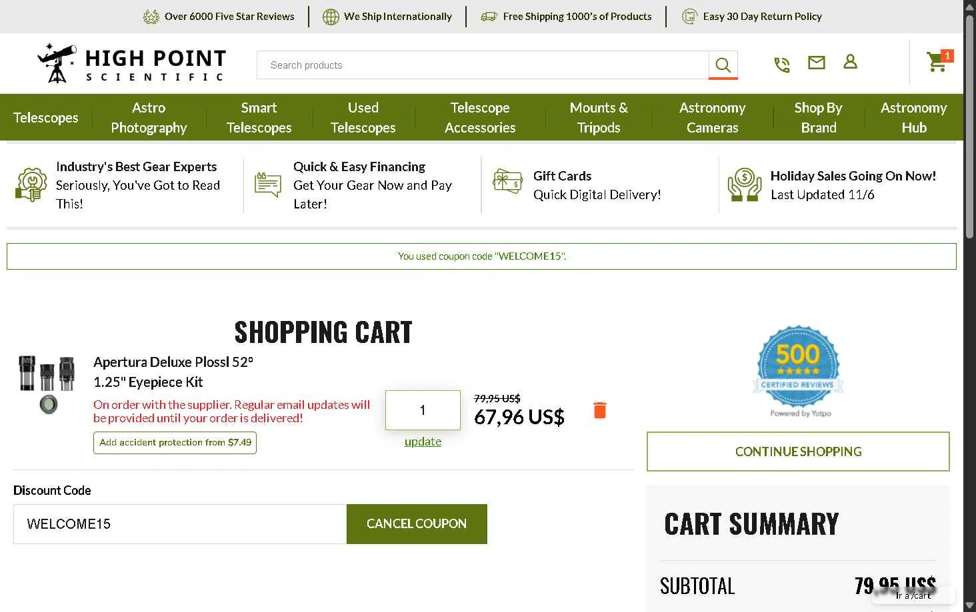The height and width of the screenshot is (612, 976).
Task: Click We Ship Internationally text
Action: pyautogui.click(x=398, y=17)
